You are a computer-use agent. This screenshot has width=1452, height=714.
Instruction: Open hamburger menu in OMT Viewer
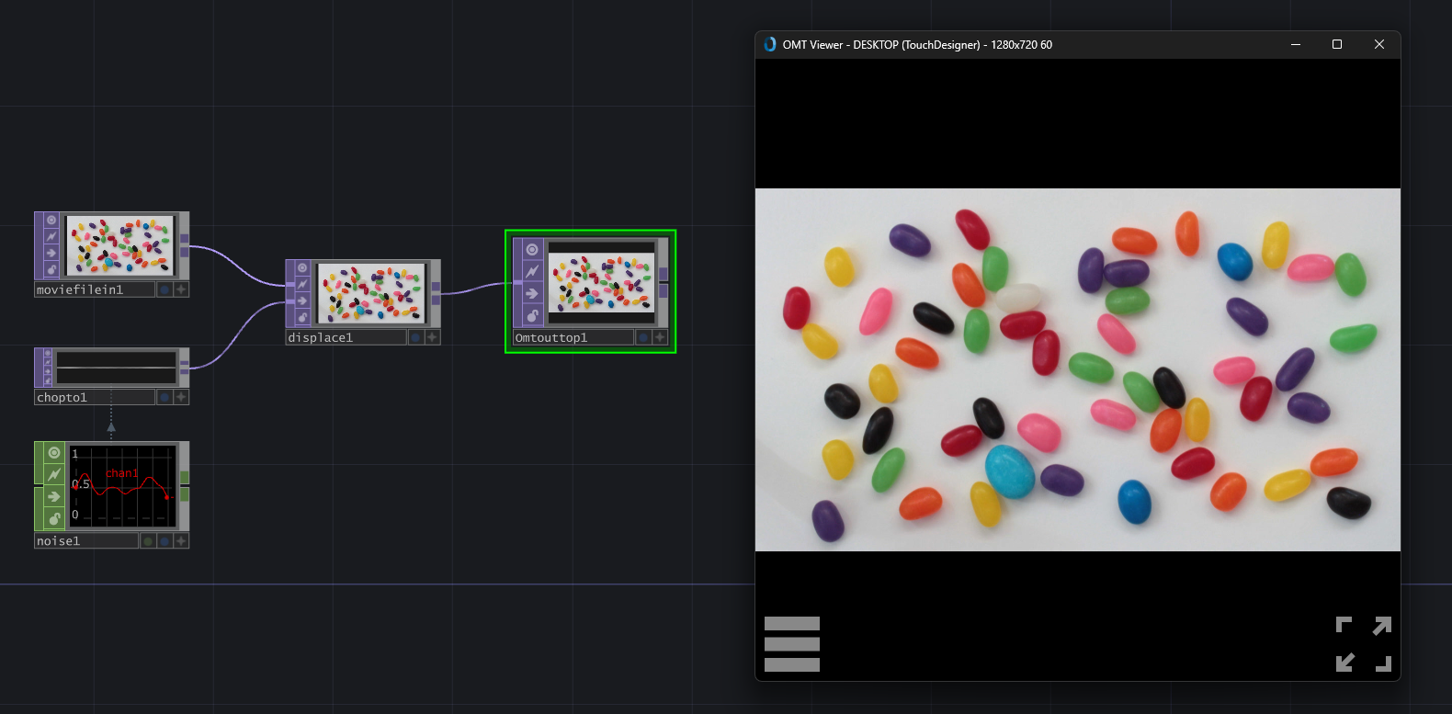point(791,644)
